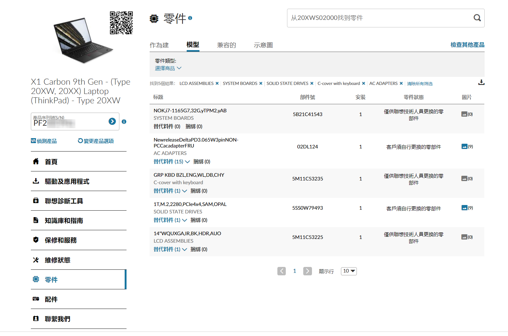Click 清除所有篩选 to clear filters

click(419, 84)
